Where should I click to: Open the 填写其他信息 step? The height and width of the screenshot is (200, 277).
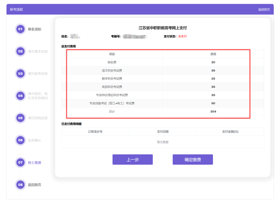pos(38,118)
